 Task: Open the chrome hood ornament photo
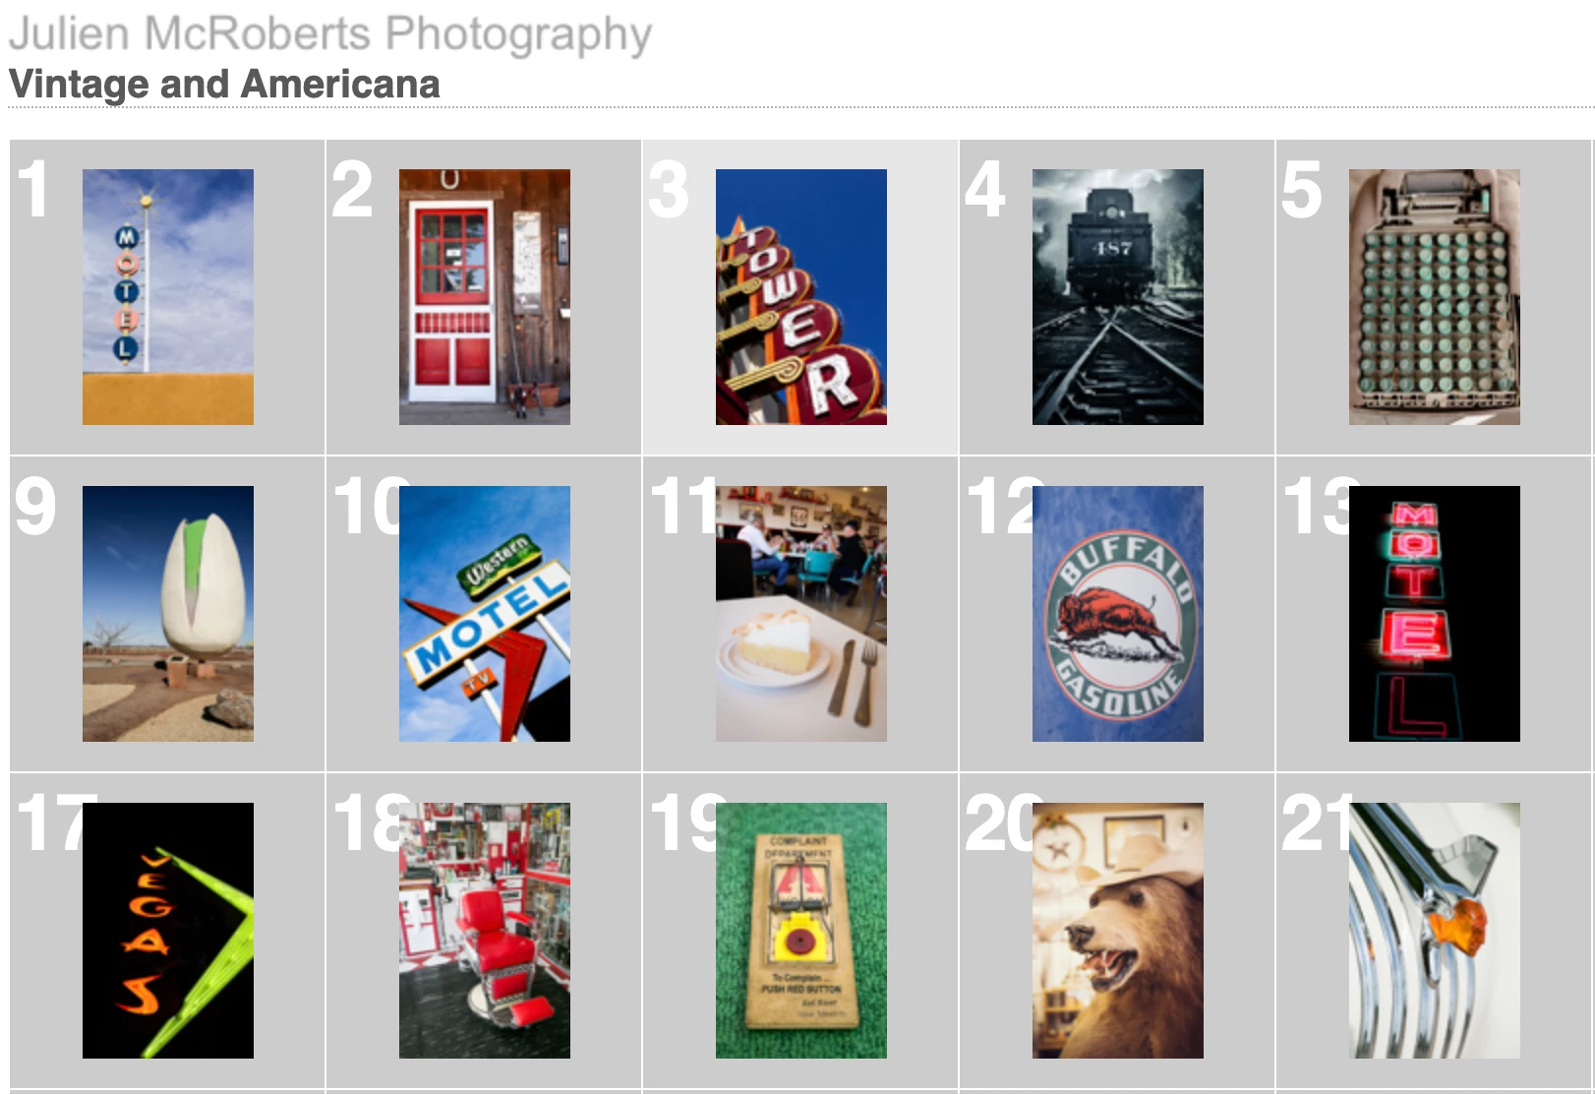pos(1435,931)
